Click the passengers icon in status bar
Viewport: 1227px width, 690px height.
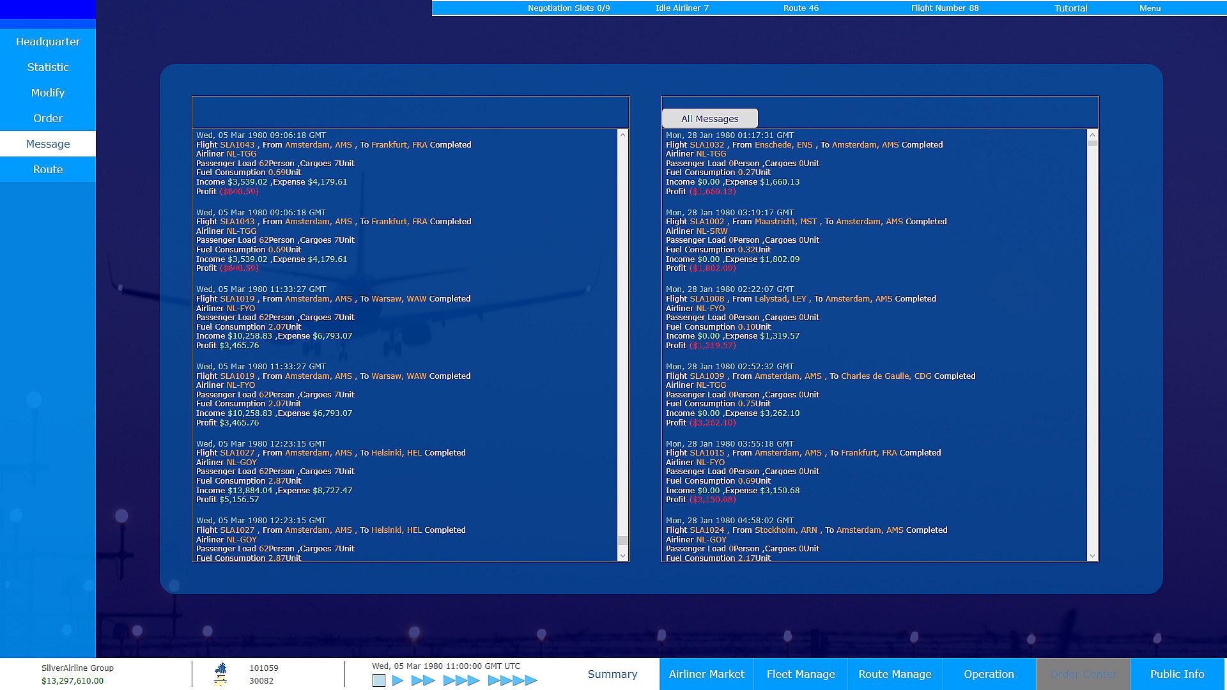[x=220, y=668]
